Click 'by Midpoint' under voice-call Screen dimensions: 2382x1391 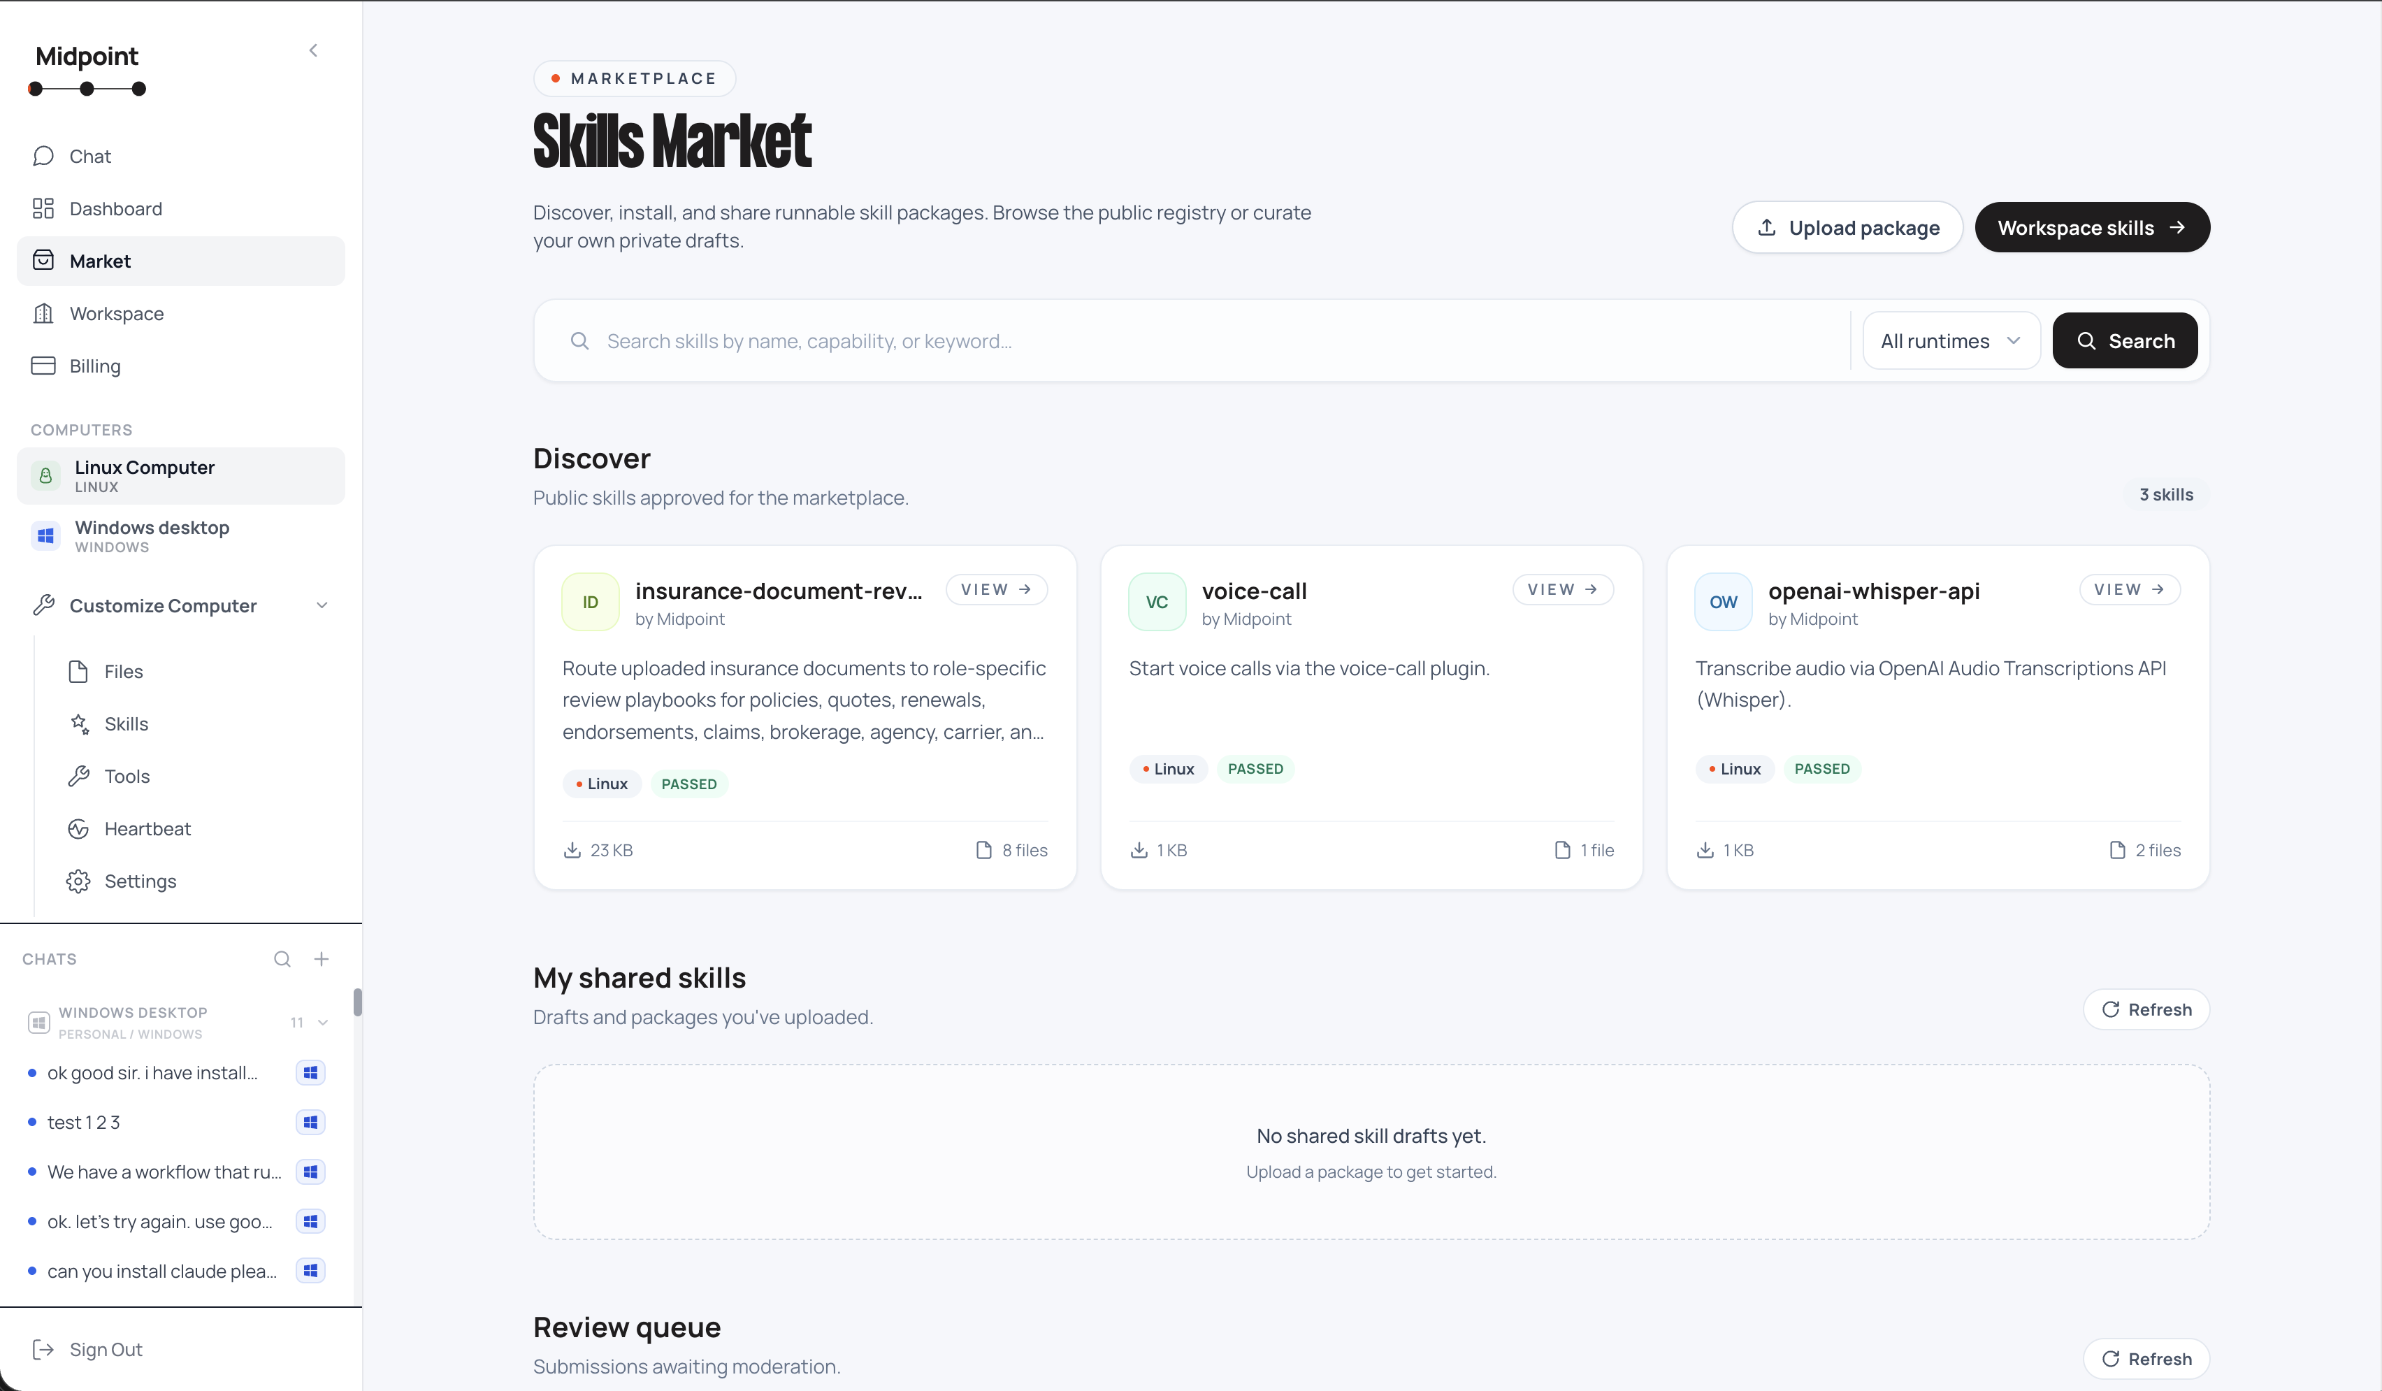tap(1246, 619)
